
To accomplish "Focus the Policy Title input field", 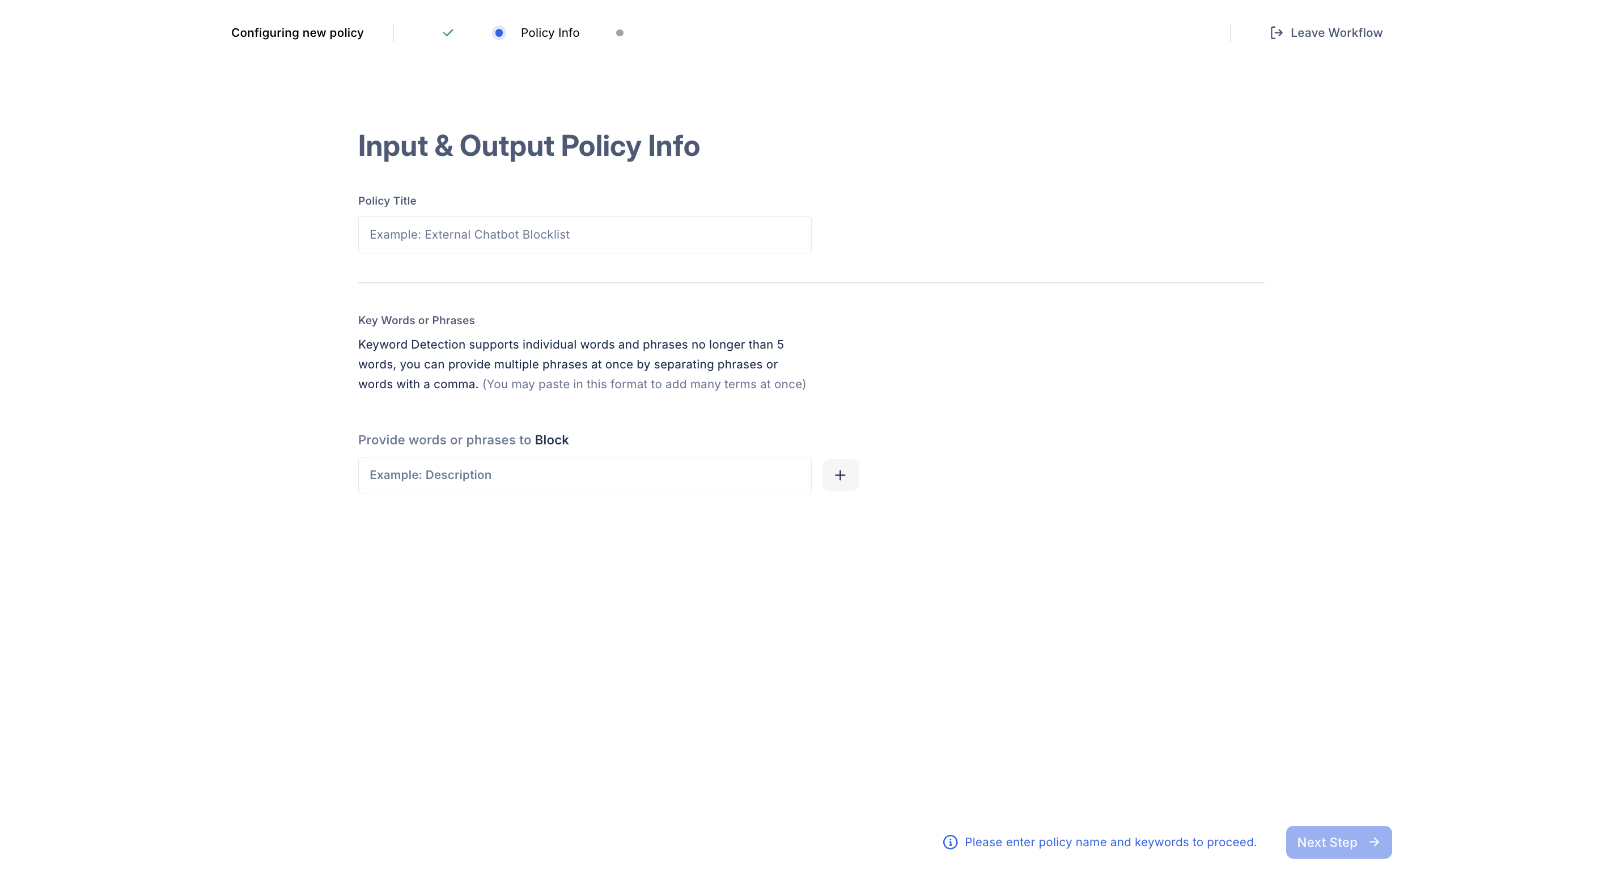I will [584, 235].
